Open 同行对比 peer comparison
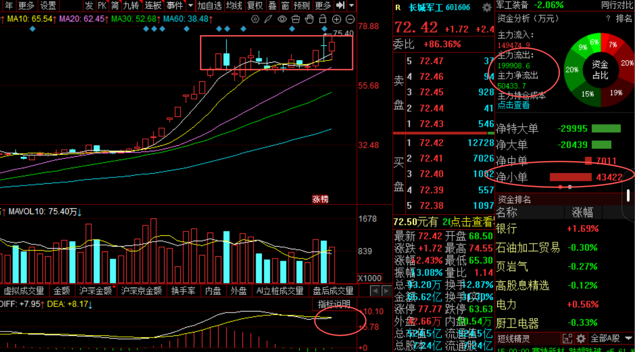635x352 pixels. [x=617, y=5]
